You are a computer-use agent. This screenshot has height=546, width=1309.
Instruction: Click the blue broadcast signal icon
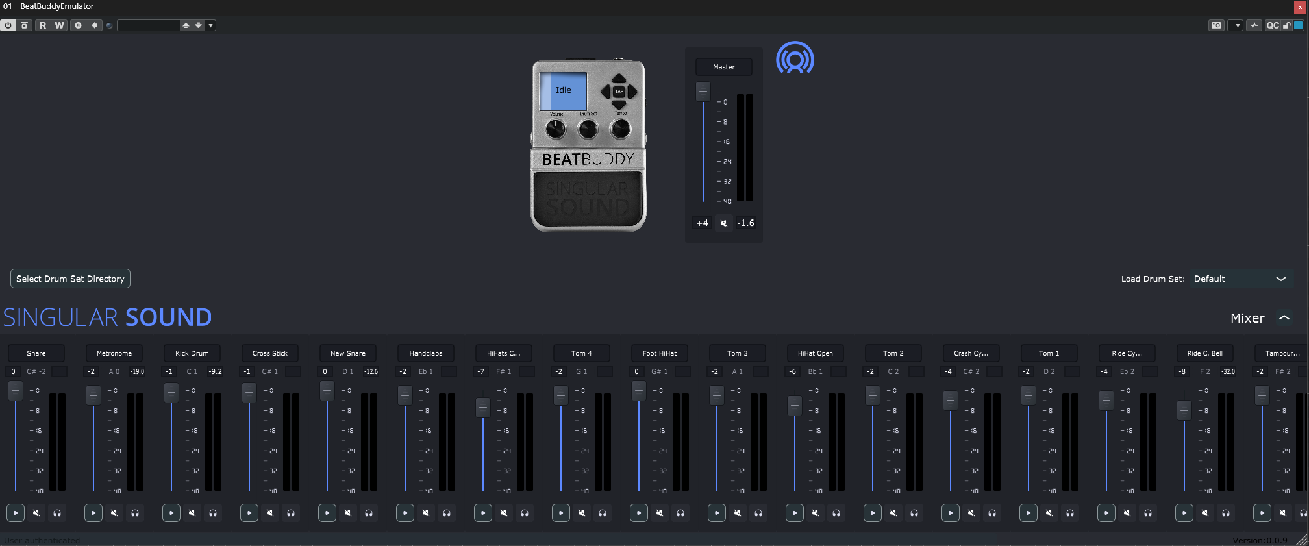point(795,58)
